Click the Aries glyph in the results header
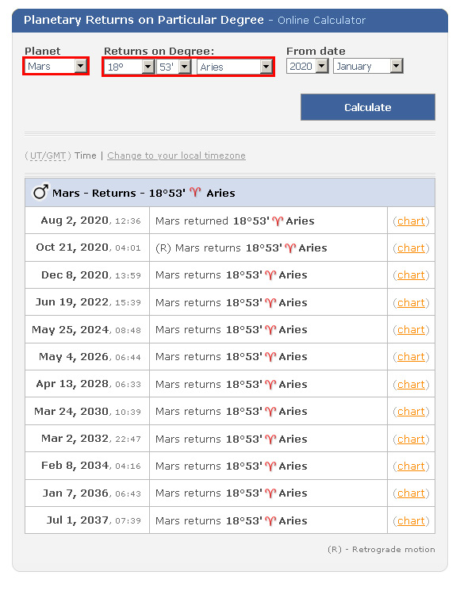This screenshot has height=614, width=460. 195,192
